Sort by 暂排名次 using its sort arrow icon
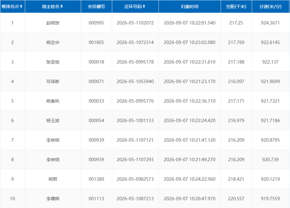290x208 pixels. pos(21,7)
